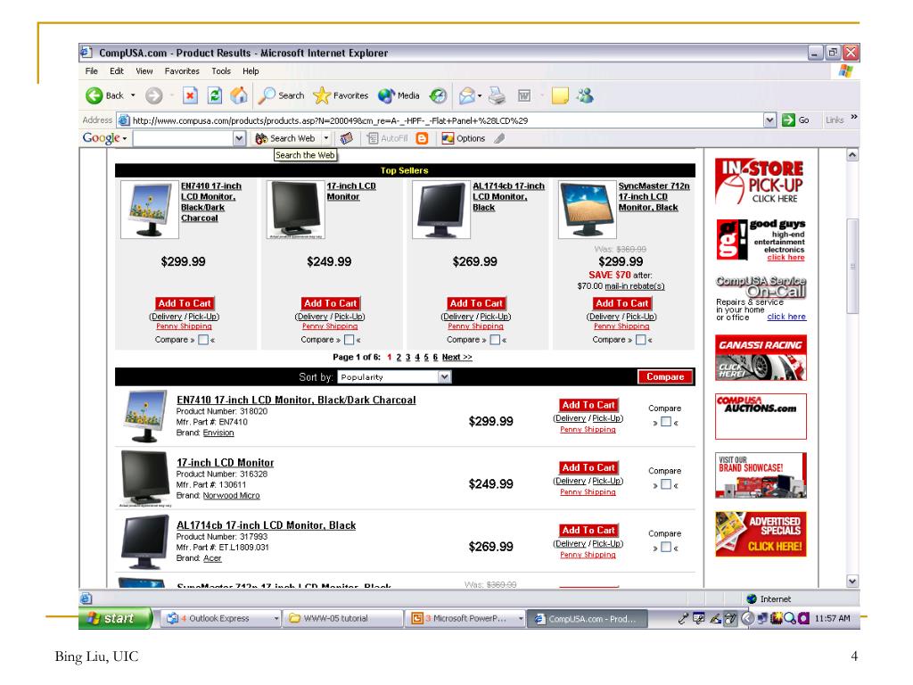Click Add To Cart under $249.99 top seller
The image size is (913, 685).
tap(330, 303)
